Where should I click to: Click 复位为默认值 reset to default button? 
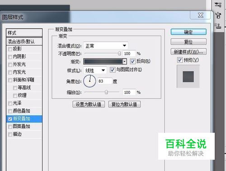coord(124,104)
